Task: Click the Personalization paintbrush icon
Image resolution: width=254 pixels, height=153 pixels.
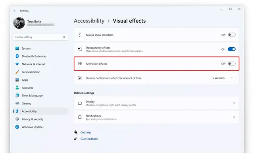Action: click(17, 72)
